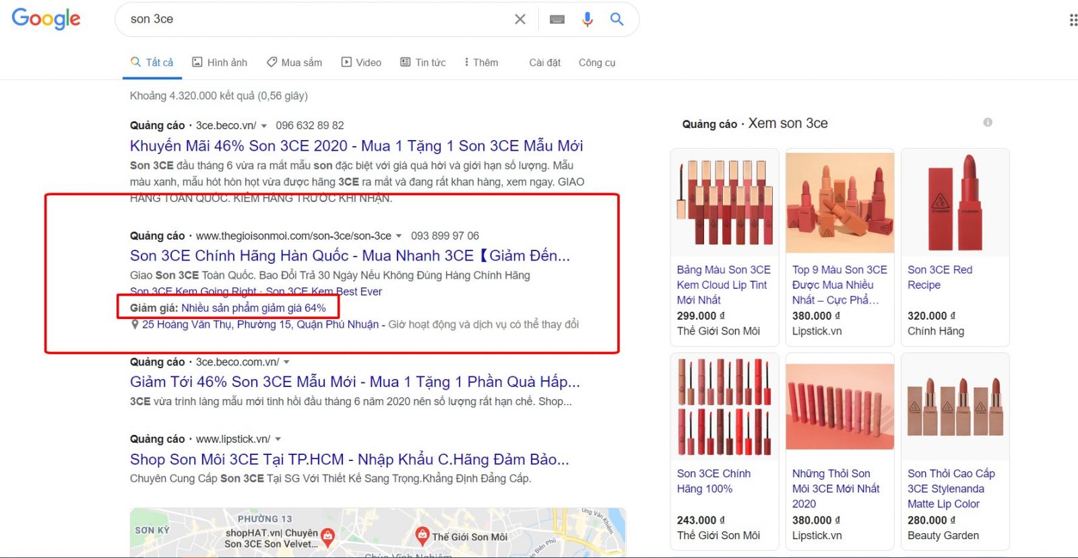Click Top 9 Màu Son 3CE title link
This screenshot has width=1078, height=558.
[839, 285]
